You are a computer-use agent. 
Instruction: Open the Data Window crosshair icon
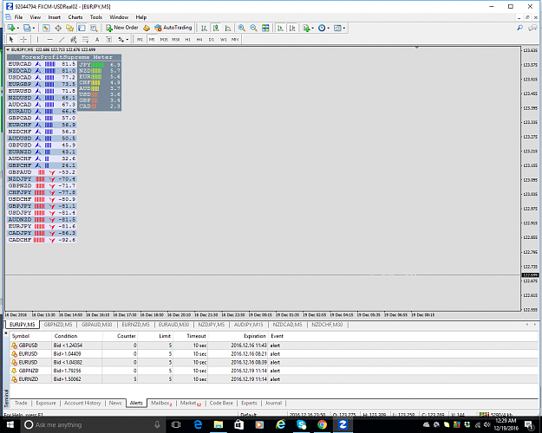[58, 28]
